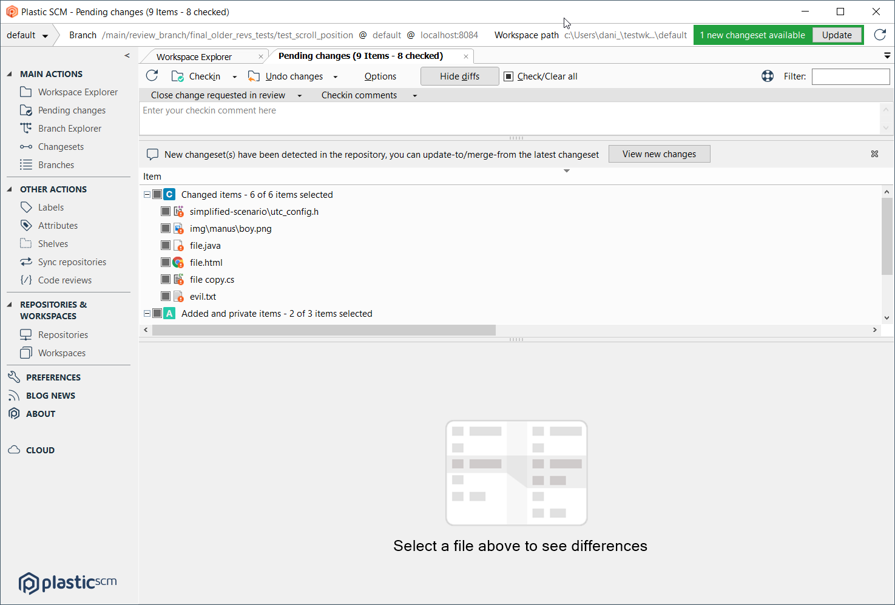
Task: Open the Options menu
Action: (380, 76)
